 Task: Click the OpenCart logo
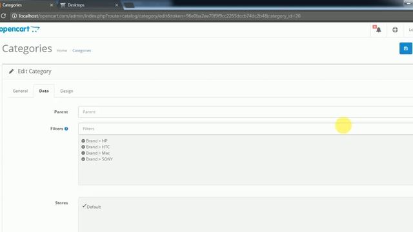coord(20,29)
